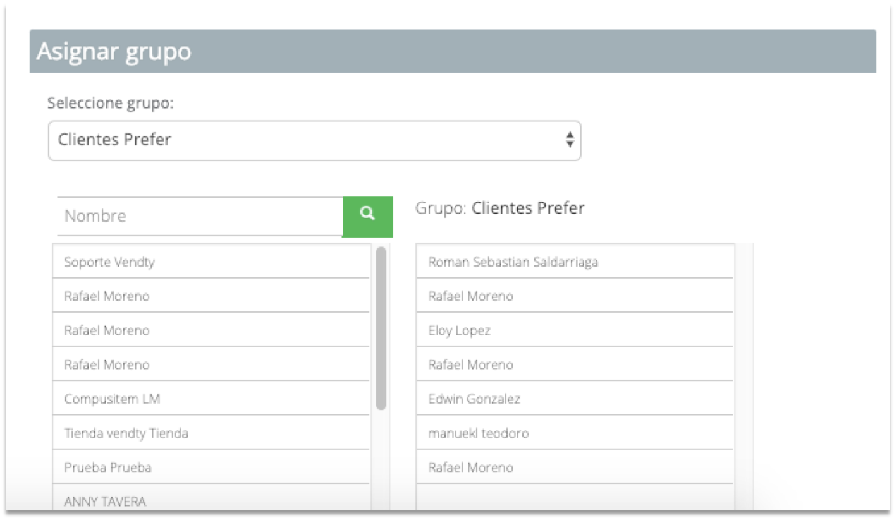Select Soporte Vendty in left list
The height and width of the screenshot is (518, 894).
click(x=211, y=262)
